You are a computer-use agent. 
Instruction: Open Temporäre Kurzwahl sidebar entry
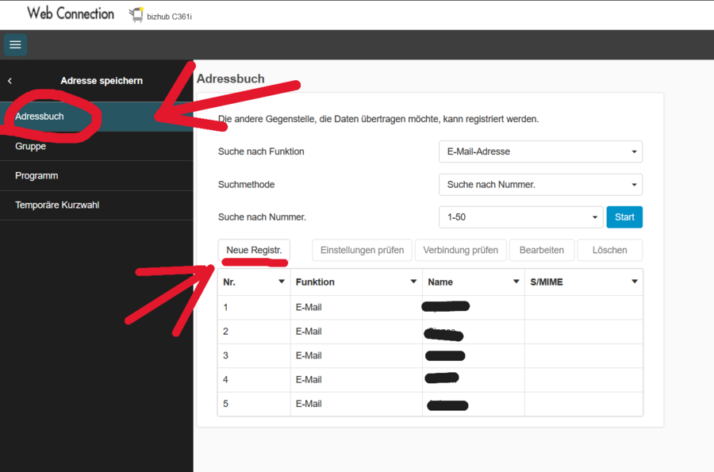[57, 205]
